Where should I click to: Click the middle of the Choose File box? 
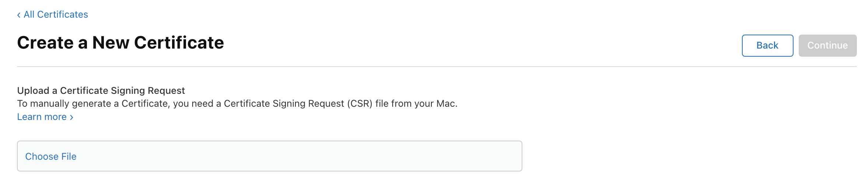(x=269, y=157)
